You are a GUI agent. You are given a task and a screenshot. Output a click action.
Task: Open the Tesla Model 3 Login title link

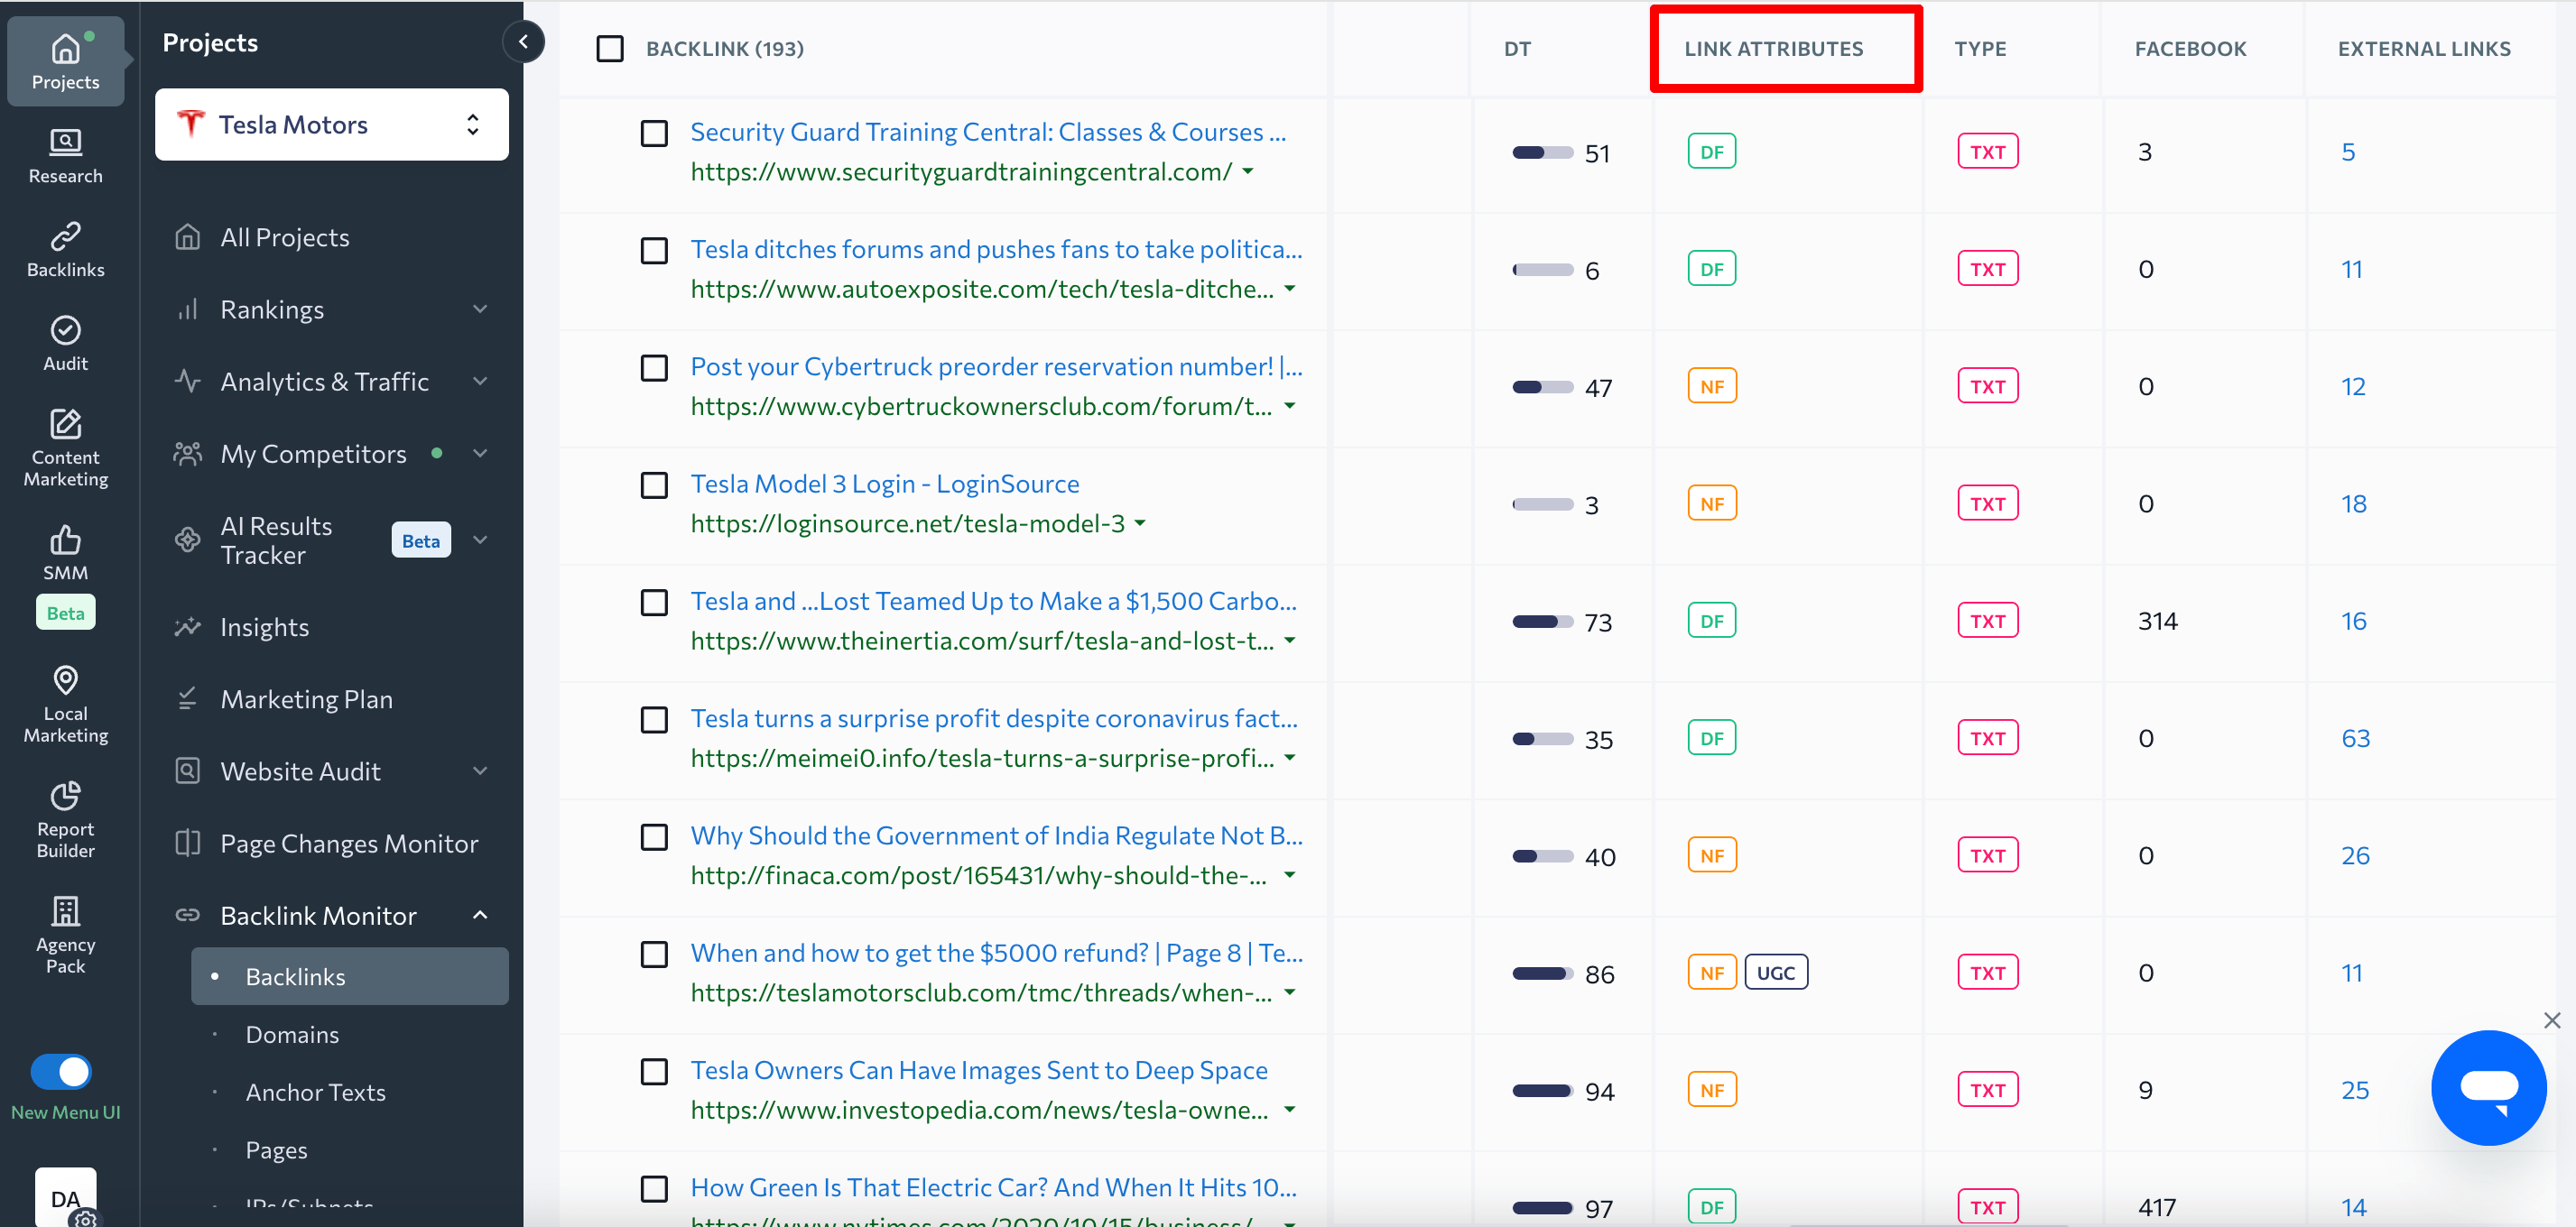884,484
